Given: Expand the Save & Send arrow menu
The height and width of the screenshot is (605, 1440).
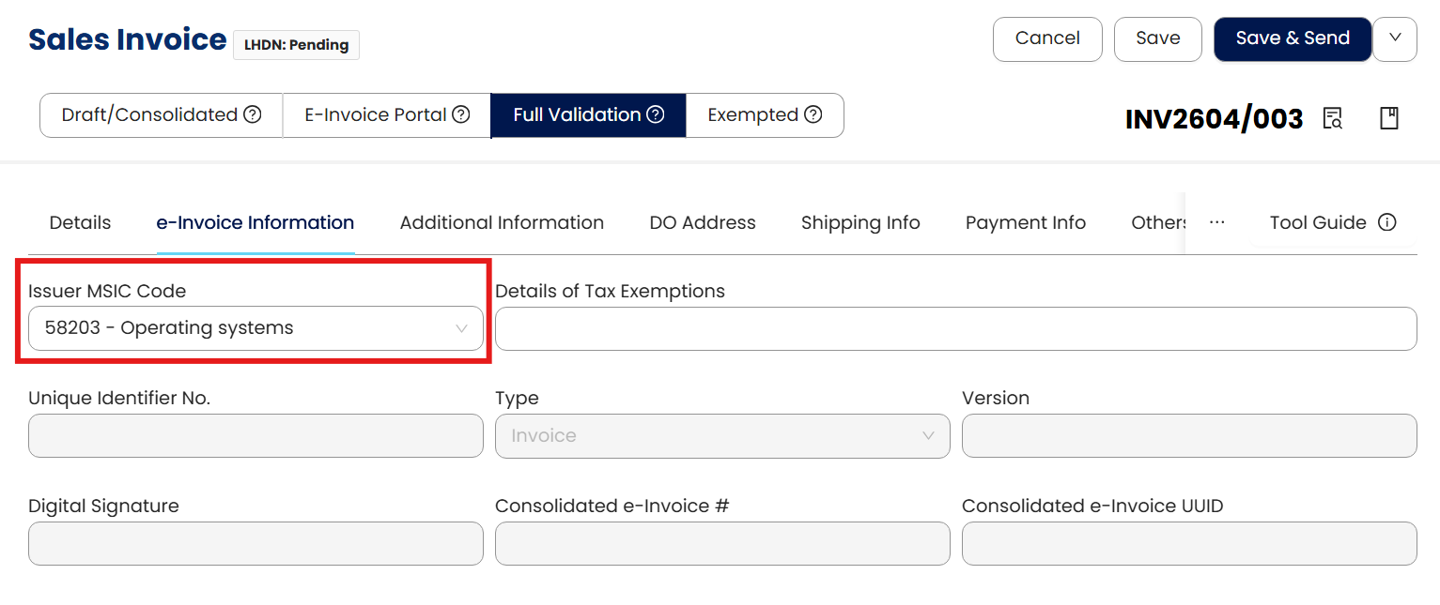Looking at the screenshot, I should coord(1395,38).
